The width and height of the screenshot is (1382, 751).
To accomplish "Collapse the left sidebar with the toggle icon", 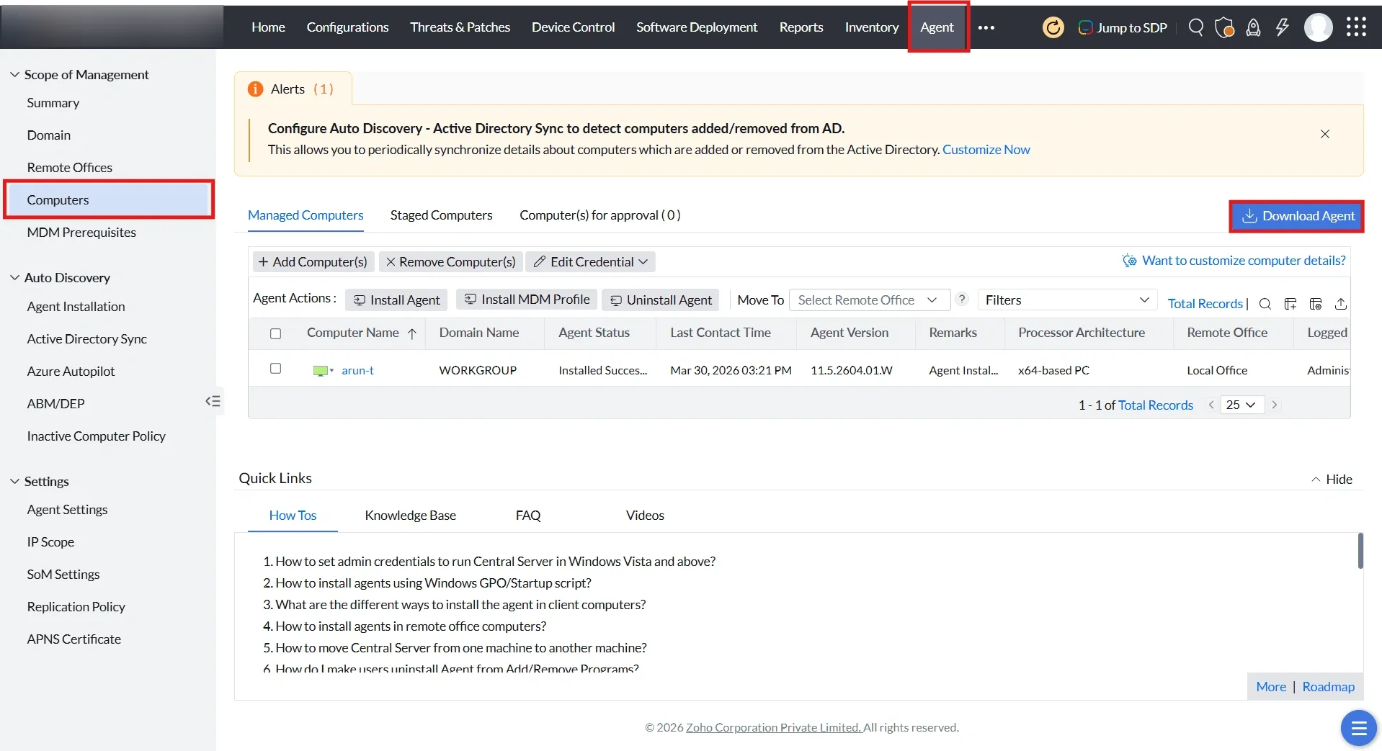I will coord(213,401).
